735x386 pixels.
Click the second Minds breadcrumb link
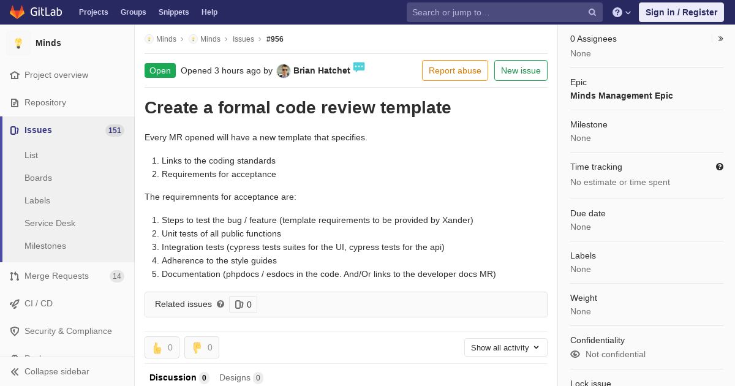[x=210, y=39]
